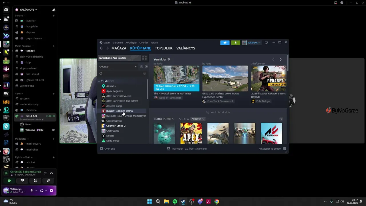
Task: Open Oyunlar library filter dropdown
Action: (118, 67)
